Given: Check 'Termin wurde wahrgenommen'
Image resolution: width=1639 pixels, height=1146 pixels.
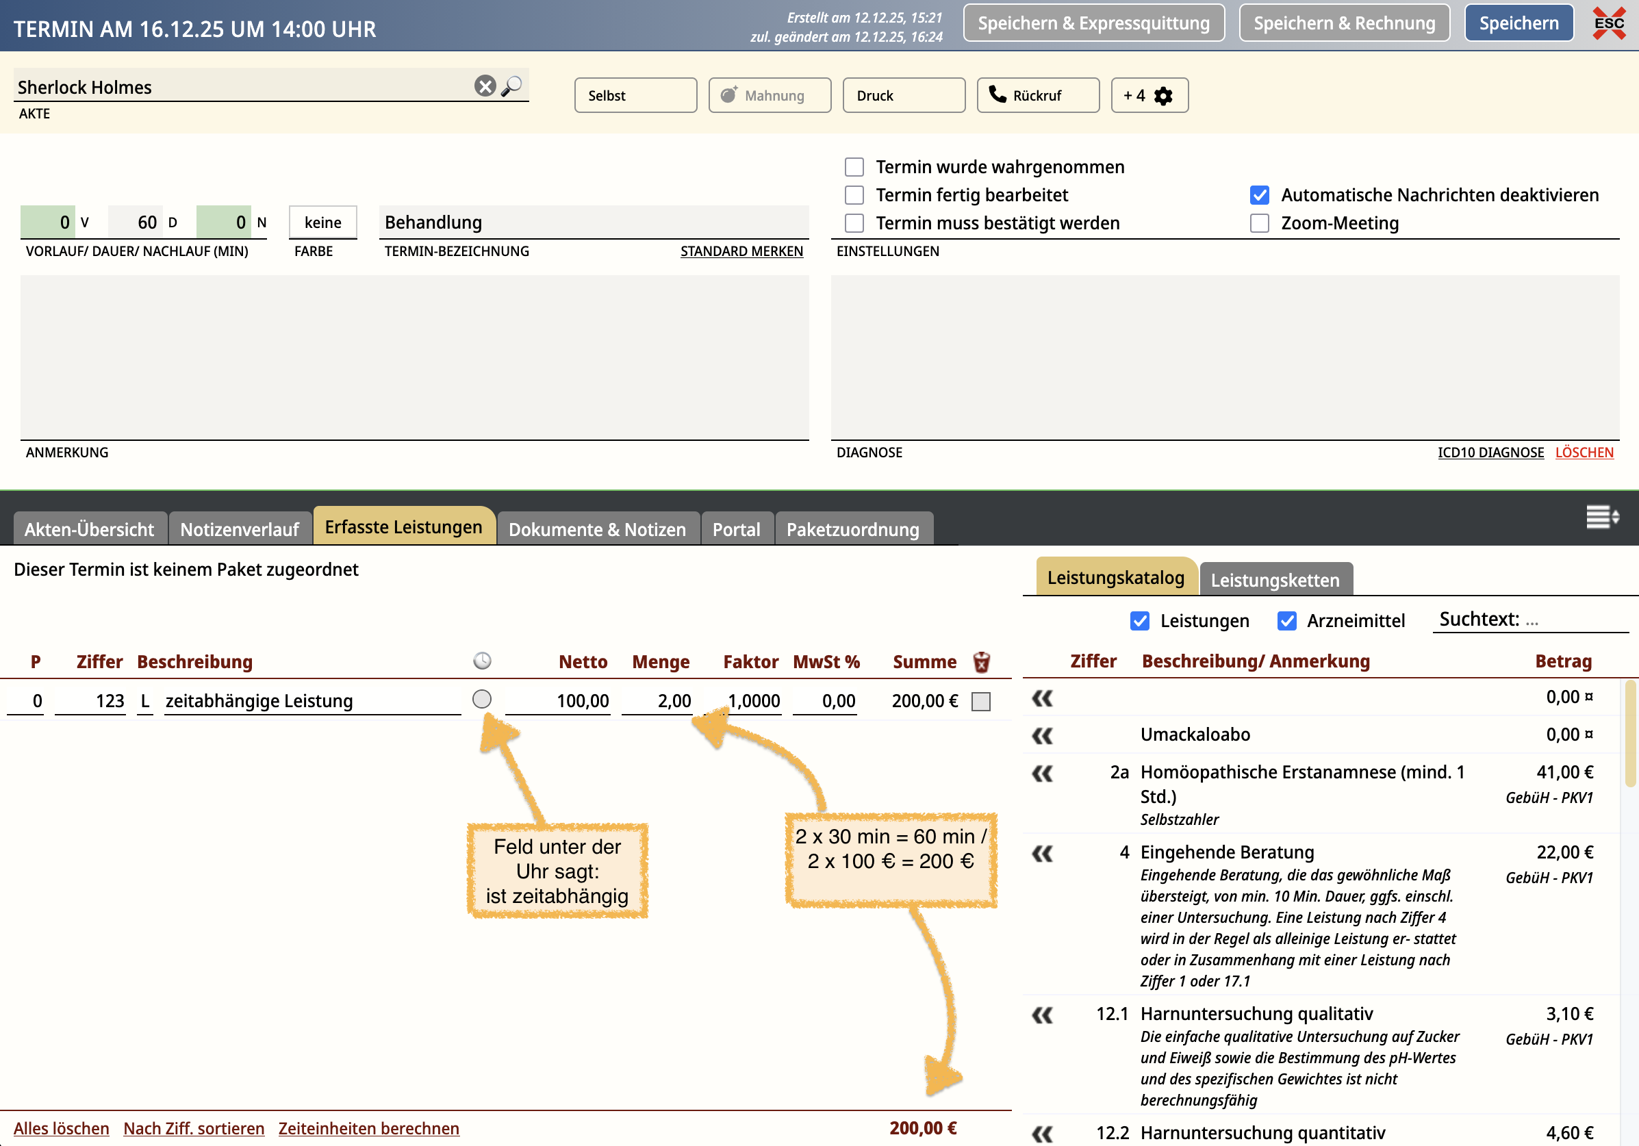Looking at the screenshot, I should [x=854, y=167].
